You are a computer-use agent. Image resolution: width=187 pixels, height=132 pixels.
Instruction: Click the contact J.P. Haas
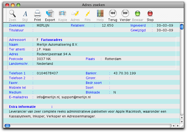pyautogui.click(x=44, y=49)
